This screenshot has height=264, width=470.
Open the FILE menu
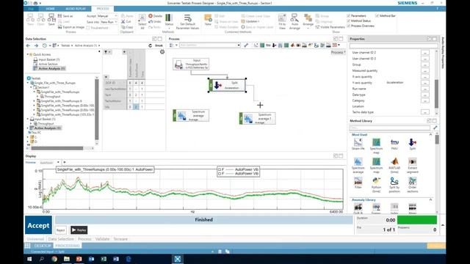pyautogui.click(x=31, y=9)
